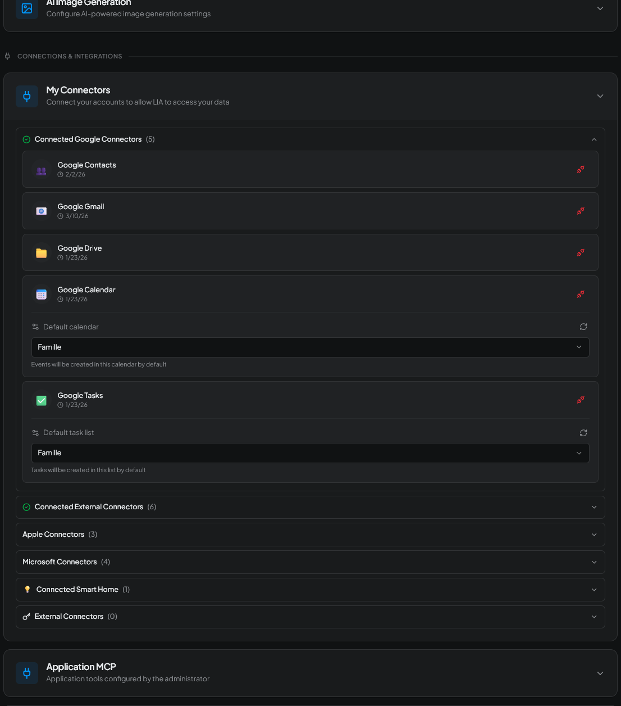Click the Google Calendar icon
Viewport: 621px width, 706px height.
point(42,295)
